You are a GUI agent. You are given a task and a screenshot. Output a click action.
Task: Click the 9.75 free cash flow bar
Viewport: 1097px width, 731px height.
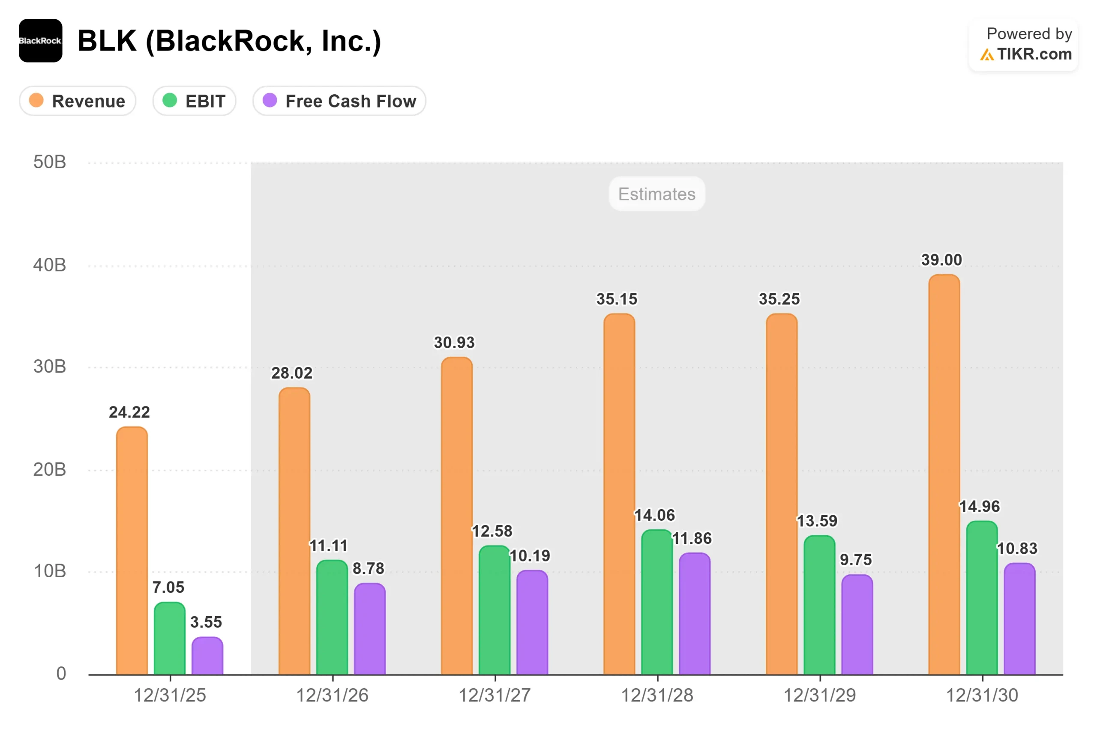[857, 625]
